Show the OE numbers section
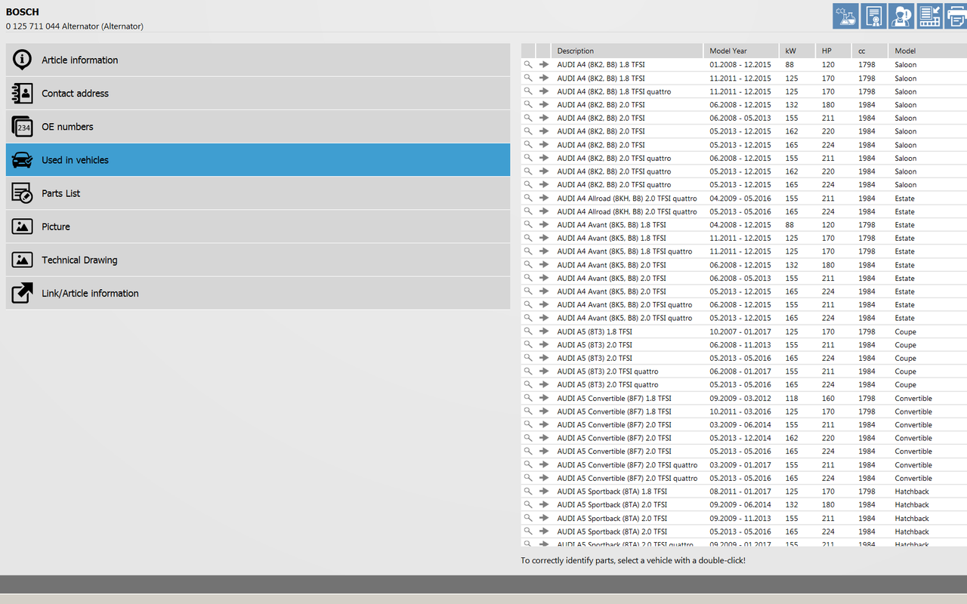This screenshot has height=604, width=967. click(x=258, y=126)
